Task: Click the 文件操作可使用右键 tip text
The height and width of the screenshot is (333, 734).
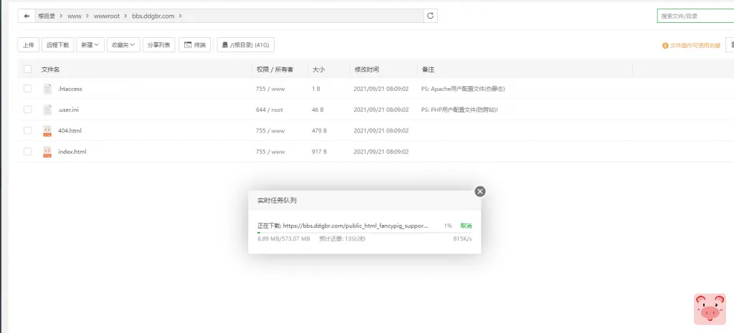Action: pyautogui.click(x=695, y=46)
